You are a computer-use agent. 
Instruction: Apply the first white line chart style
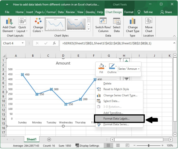[x=55, y=24]
